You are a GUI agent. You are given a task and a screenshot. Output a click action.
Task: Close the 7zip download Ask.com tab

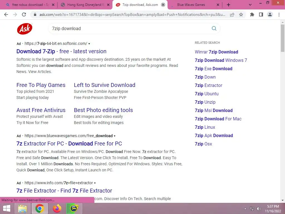click(x=163, y=5)
